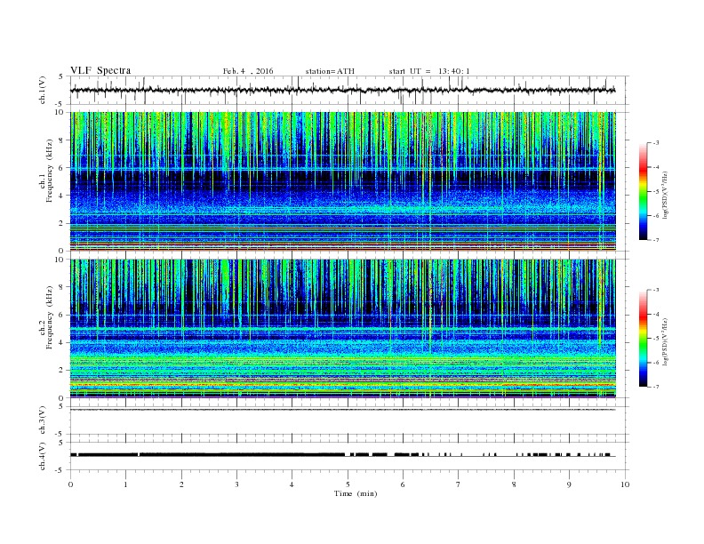The height and width of the screenshot is (544, 704).
Task: Click the ch.1 "Frequency (kHz)" axis label
Action: [49, 171]
